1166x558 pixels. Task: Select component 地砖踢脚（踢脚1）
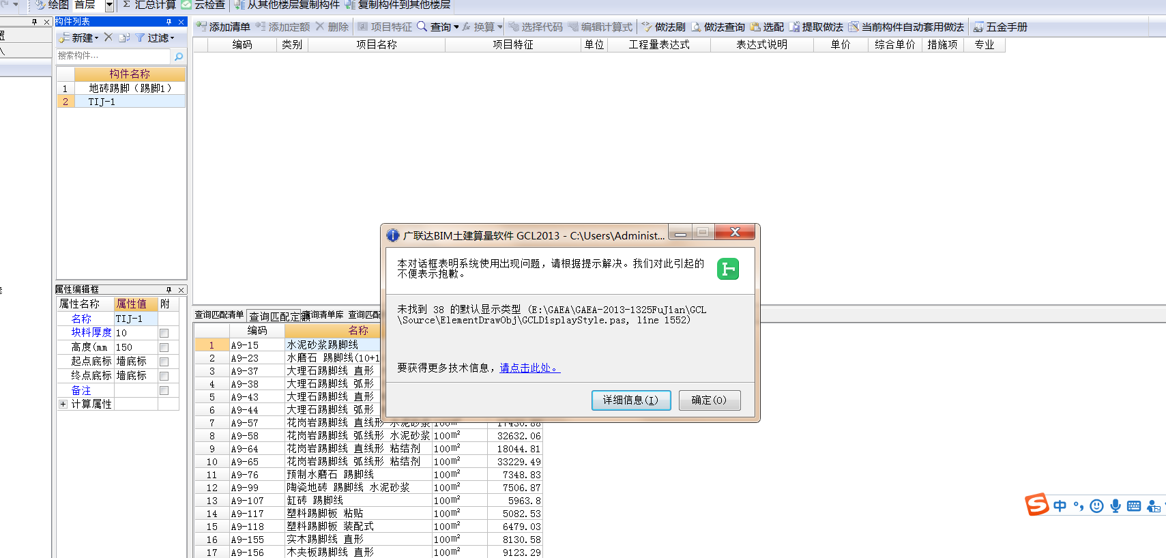point(130,88)
